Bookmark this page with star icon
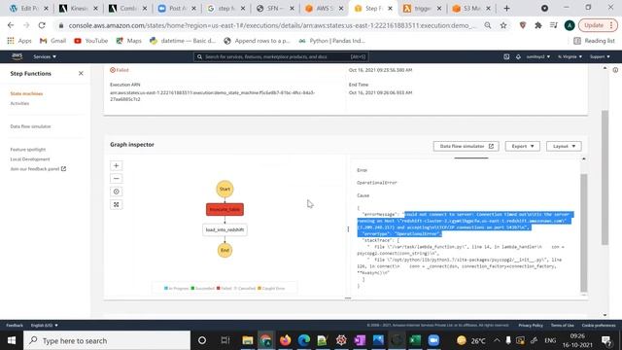Viewport: 622px width, 350px height. pyautogui.click(x=503, y=25)
